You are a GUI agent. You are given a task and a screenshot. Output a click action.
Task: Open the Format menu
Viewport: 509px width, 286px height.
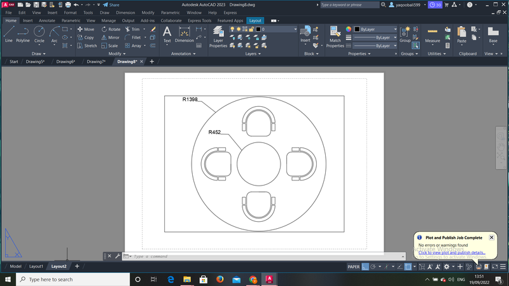[70, 13]
